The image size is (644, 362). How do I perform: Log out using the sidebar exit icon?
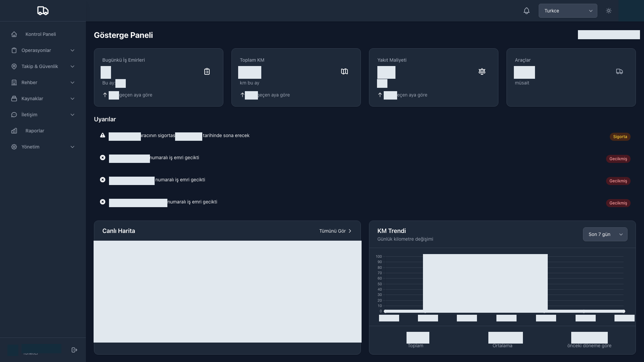click(74, 350)
